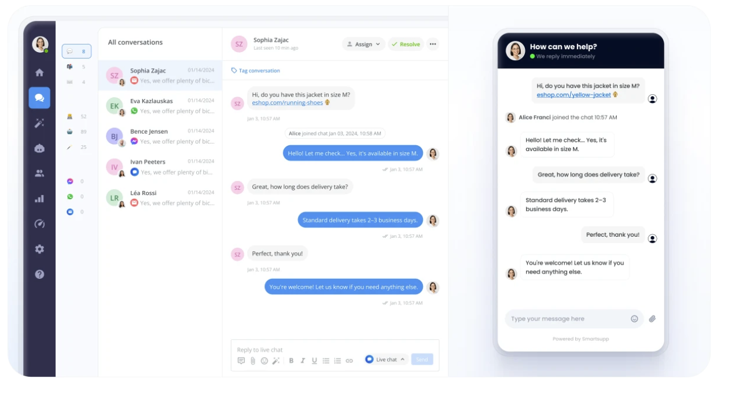Open the speedometer gauge icon in sidebar

pyautogui.click(x=39, y=224)
